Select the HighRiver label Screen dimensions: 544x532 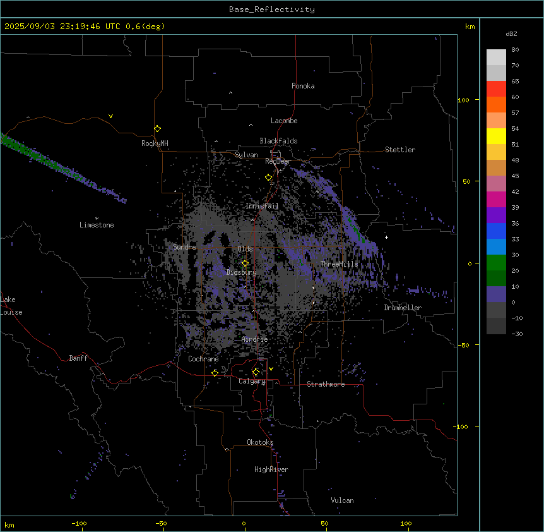tap(271, 469)
